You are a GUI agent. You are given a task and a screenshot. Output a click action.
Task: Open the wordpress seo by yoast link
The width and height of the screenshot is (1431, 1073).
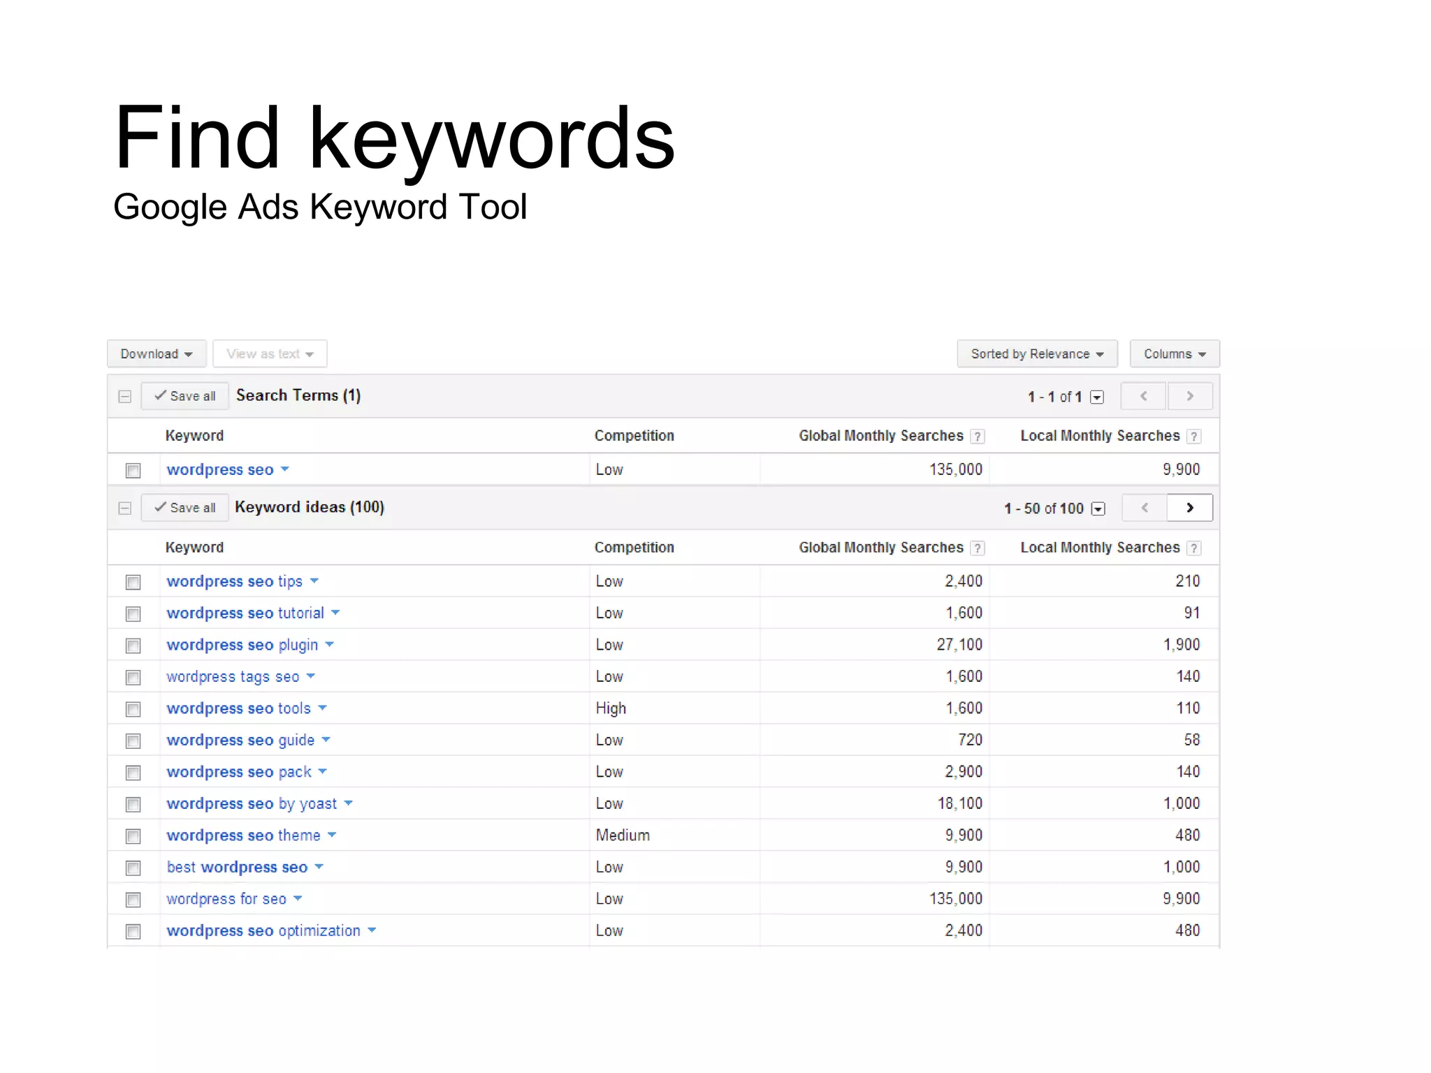252,803
